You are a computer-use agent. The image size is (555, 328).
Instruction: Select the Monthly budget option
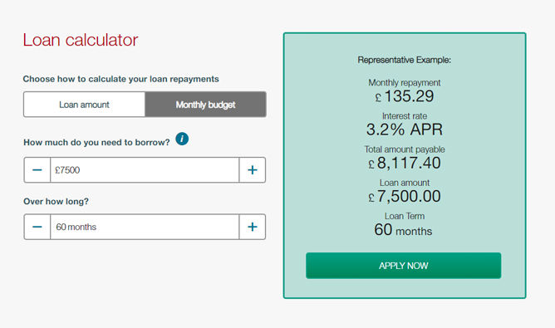coord(206,105)
